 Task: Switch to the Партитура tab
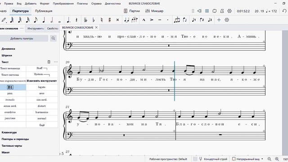point(20,11)
